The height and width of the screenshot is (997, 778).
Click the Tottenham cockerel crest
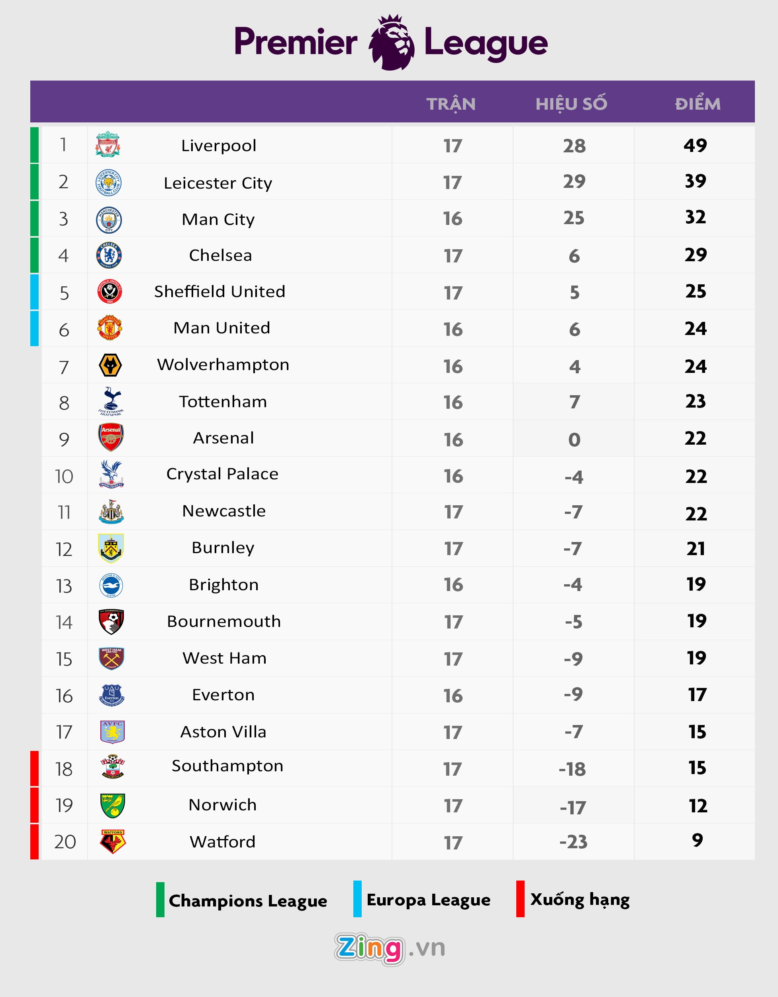point(111,401)
